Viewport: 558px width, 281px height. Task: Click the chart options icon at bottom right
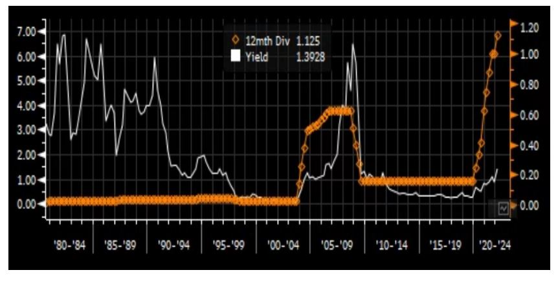(x=503, y=208)
